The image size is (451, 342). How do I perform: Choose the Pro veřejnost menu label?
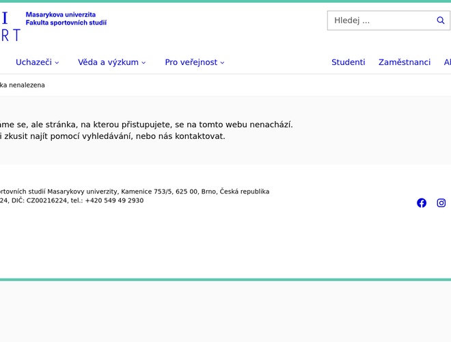tap(191, 62)
